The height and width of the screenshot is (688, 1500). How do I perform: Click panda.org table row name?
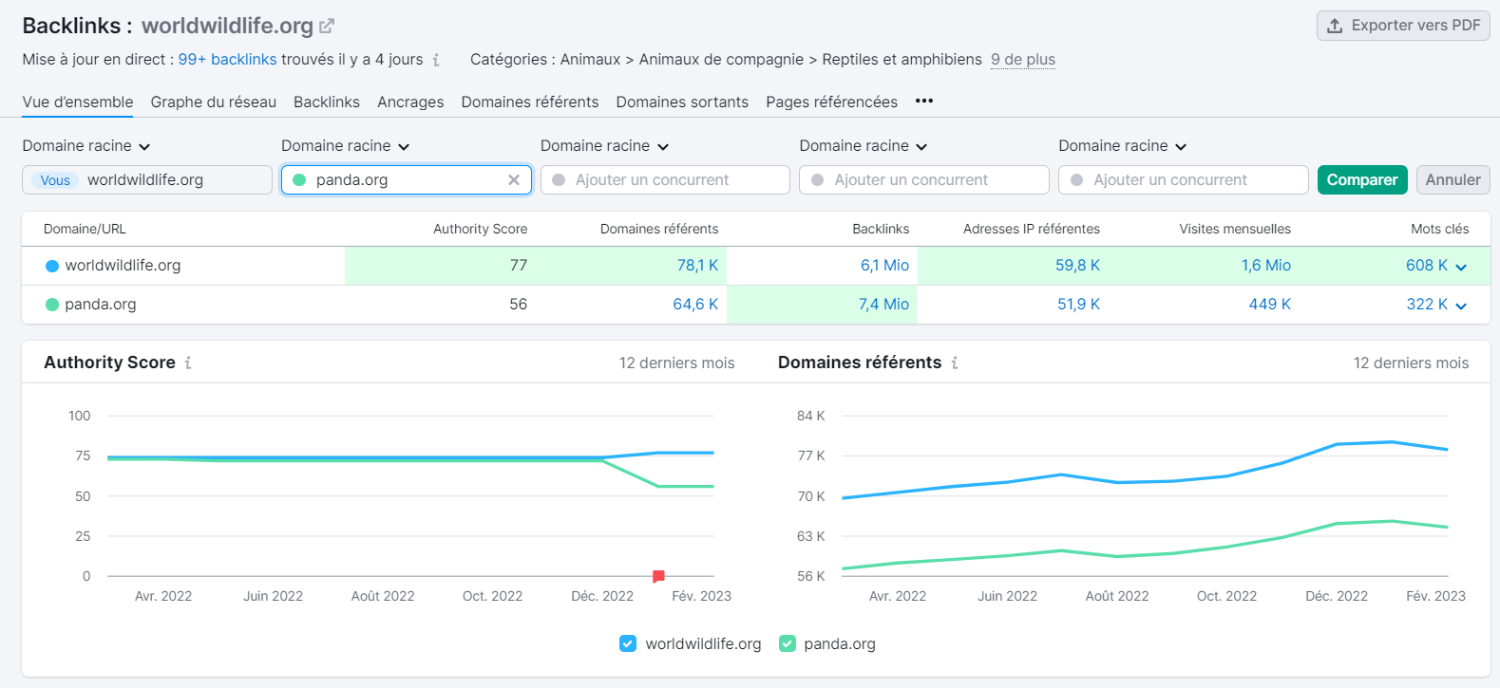pyautogui.click(x=101, y=305)
